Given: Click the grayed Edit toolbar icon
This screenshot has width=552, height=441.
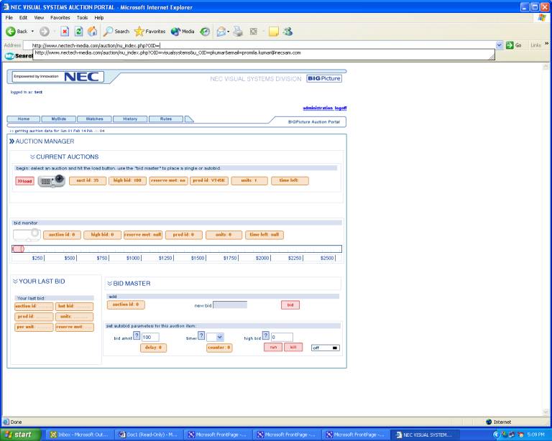Looking at the screenshot, I should coord(254,32).
